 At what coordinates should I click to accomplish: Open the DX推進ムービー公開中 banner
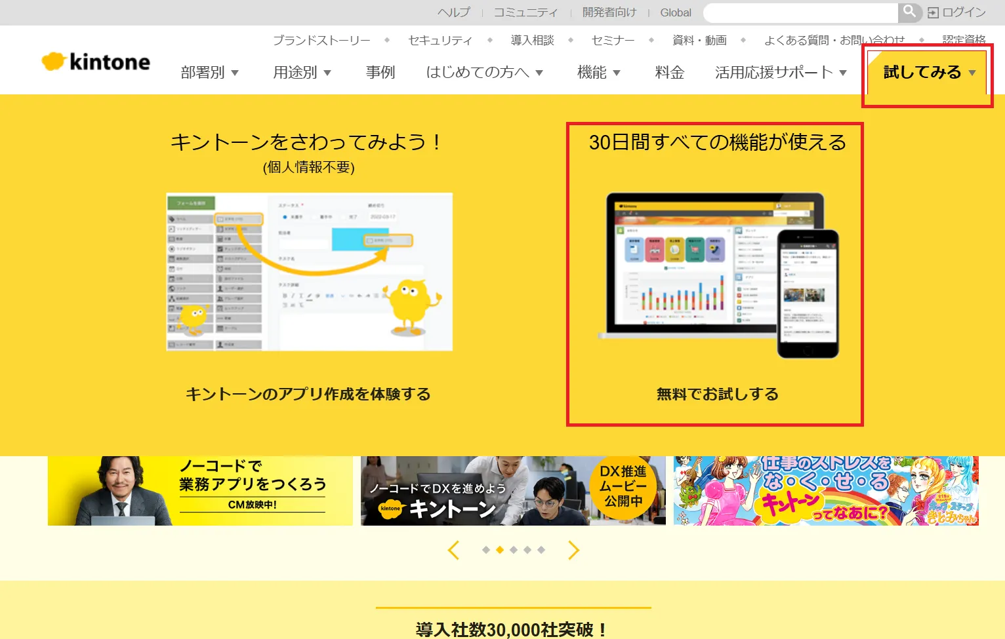click(x=513, y=491)
